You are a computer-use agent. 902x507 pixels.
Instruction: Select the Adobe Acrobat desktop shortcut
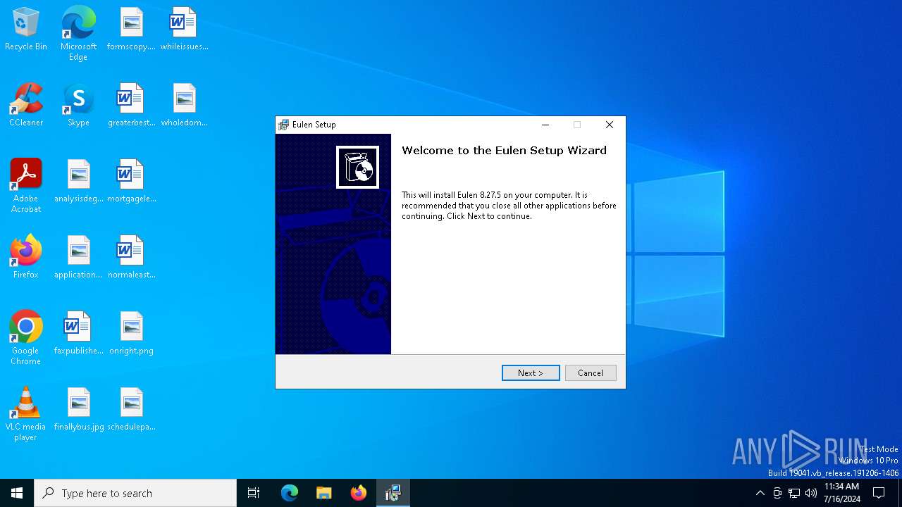pyautogui.click(x=26, y=186)
